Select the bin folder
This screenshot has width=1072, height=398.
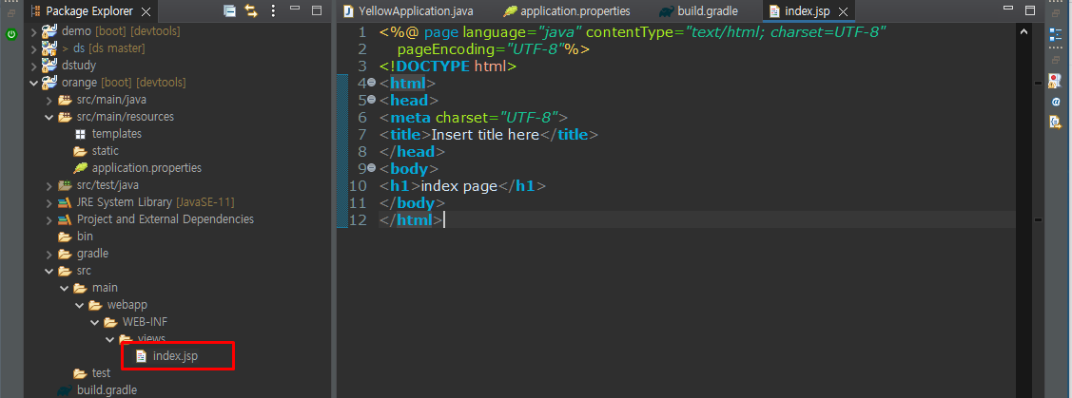tap(76, 237)
